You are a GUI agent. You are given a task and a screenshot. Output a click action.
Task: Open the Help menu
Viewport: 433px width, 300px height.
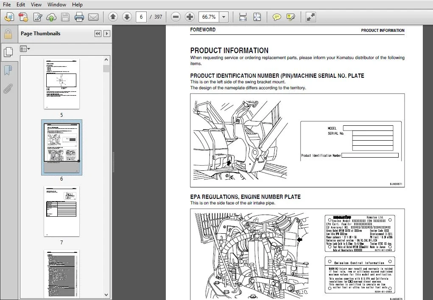77,4
